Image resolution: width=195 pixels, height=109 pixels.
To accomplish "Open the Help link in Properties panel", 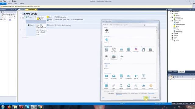I will (10, 20).
